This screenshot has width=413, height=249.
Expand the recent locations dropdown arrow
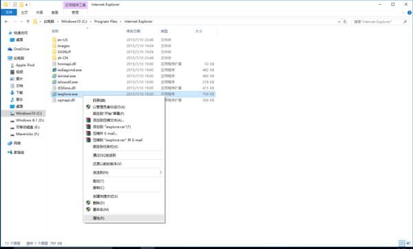click(x=21, y=21)
